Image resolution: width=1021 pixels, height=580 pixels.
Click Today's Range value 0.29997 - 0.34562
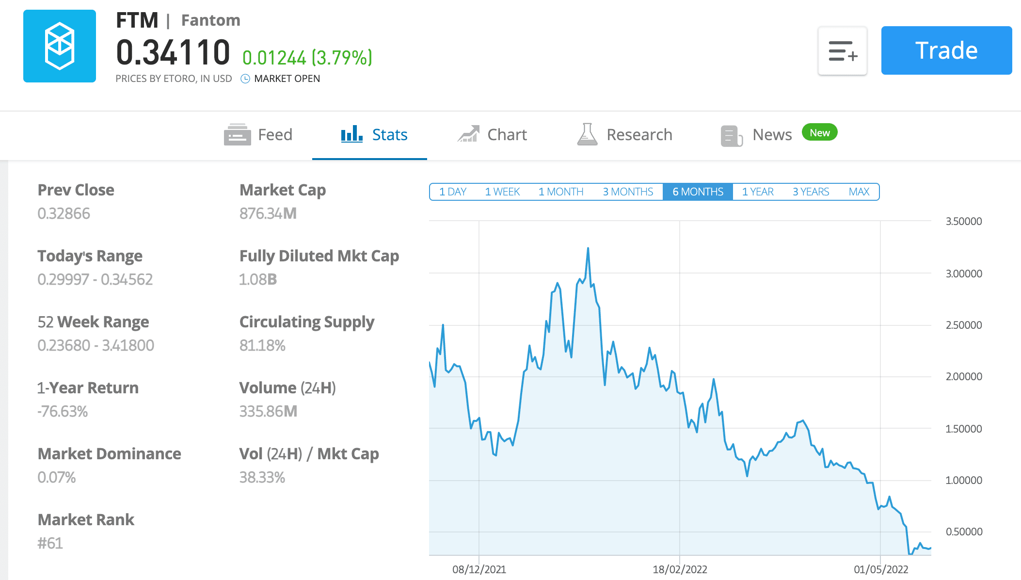click(x=95, y=279)
